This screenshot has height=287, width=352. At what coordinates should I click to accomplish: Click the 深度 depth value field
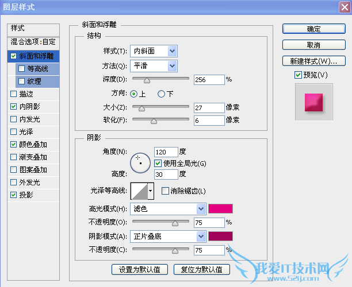coord(209,80)
